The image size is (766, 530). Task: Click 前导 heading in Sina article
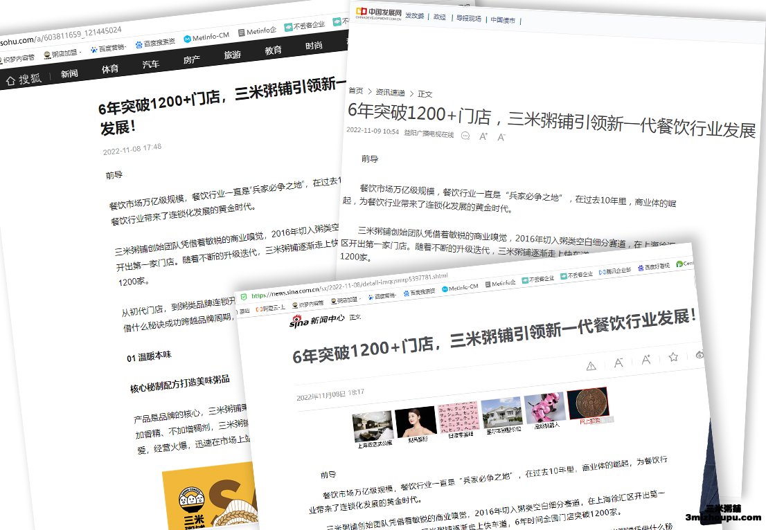tap(328, 475)
